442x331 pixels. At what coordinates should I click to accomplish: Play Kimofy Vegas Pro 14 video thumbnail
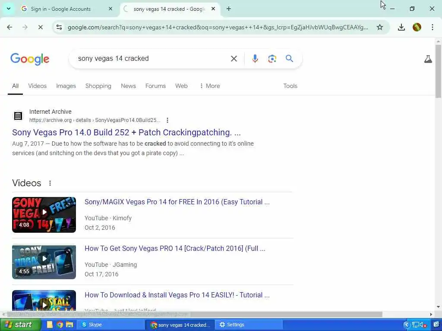point(44,215)
